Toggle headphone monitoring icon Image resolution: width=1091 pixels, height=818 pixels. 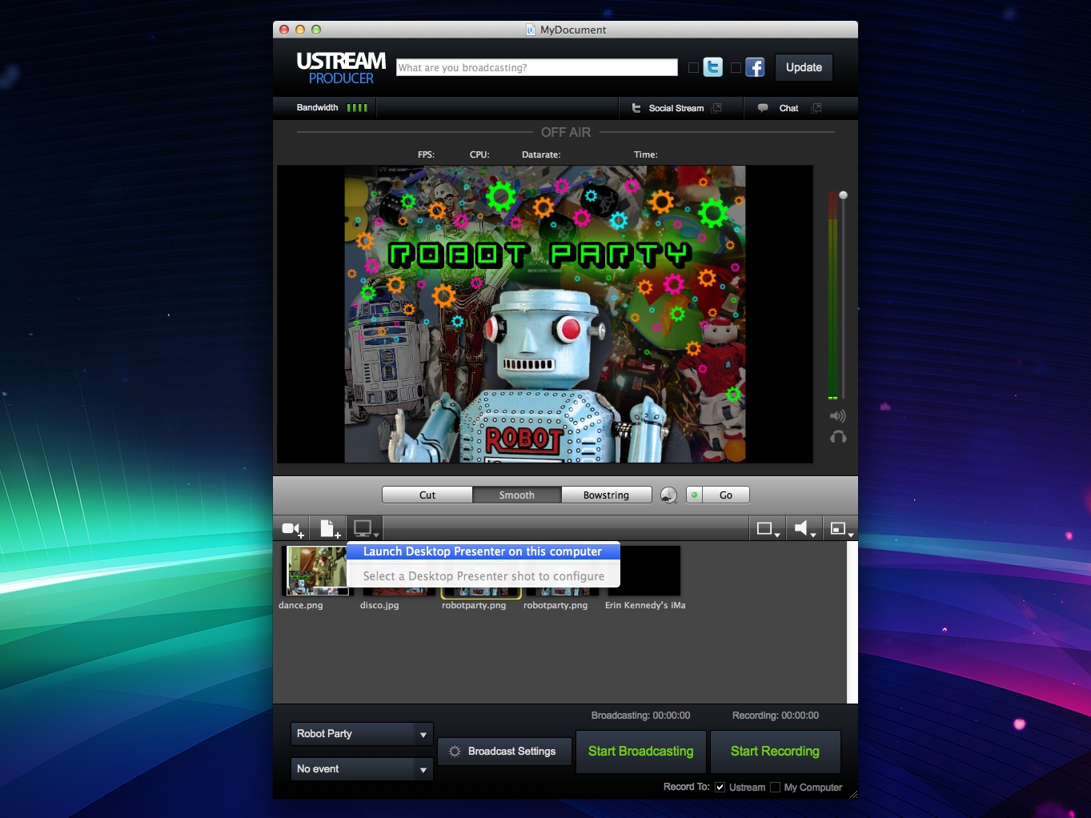[x=838, y=437]
